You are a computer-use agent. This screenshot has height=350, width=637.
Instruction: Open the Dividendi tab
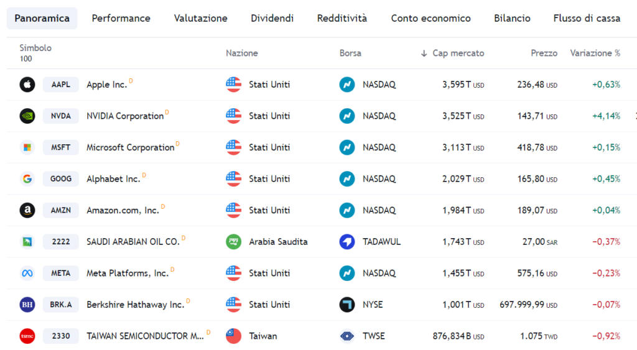[x=272, y=18]
